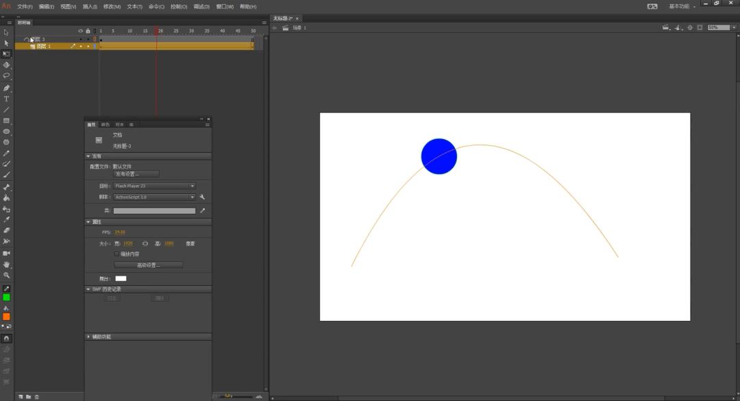Choose the Lasso tool
This screenshot has width=740, height=401.
(x=7, y=76)
